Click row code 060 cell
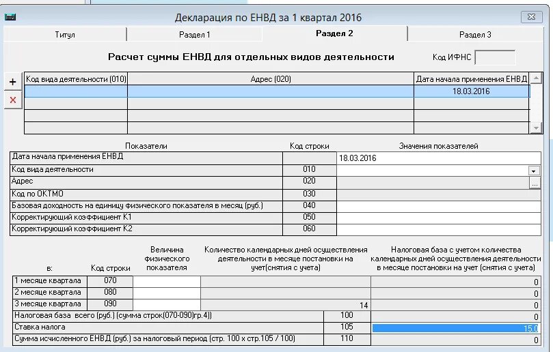The width and height of the screenshot is (553, 352). pos(309,229)
